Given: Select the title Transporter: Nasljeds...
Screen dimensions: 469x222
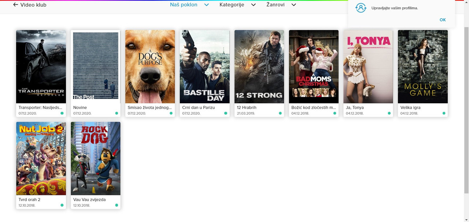Looking at the screenshot, I should (40, 108).
